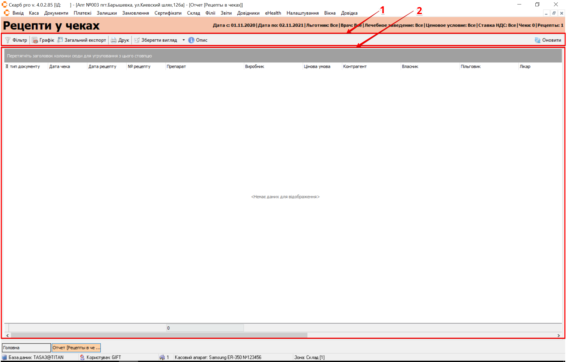Screen dimensions: 567x362
Task: Click the Зберегти вигляд icon
Action: click(x=137, y=40)
